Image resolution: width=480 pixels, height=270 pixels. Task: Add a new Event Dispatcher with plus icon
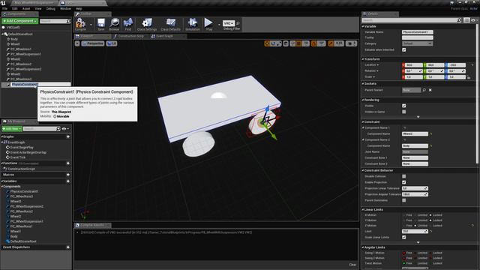pos(68,247)
